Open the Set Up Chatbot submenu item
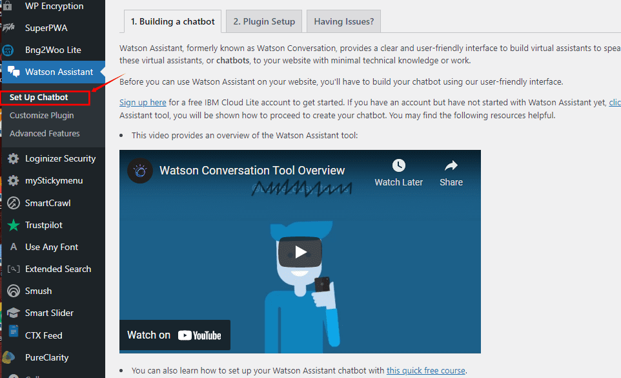The image size is (621, 378). [39, 98]
